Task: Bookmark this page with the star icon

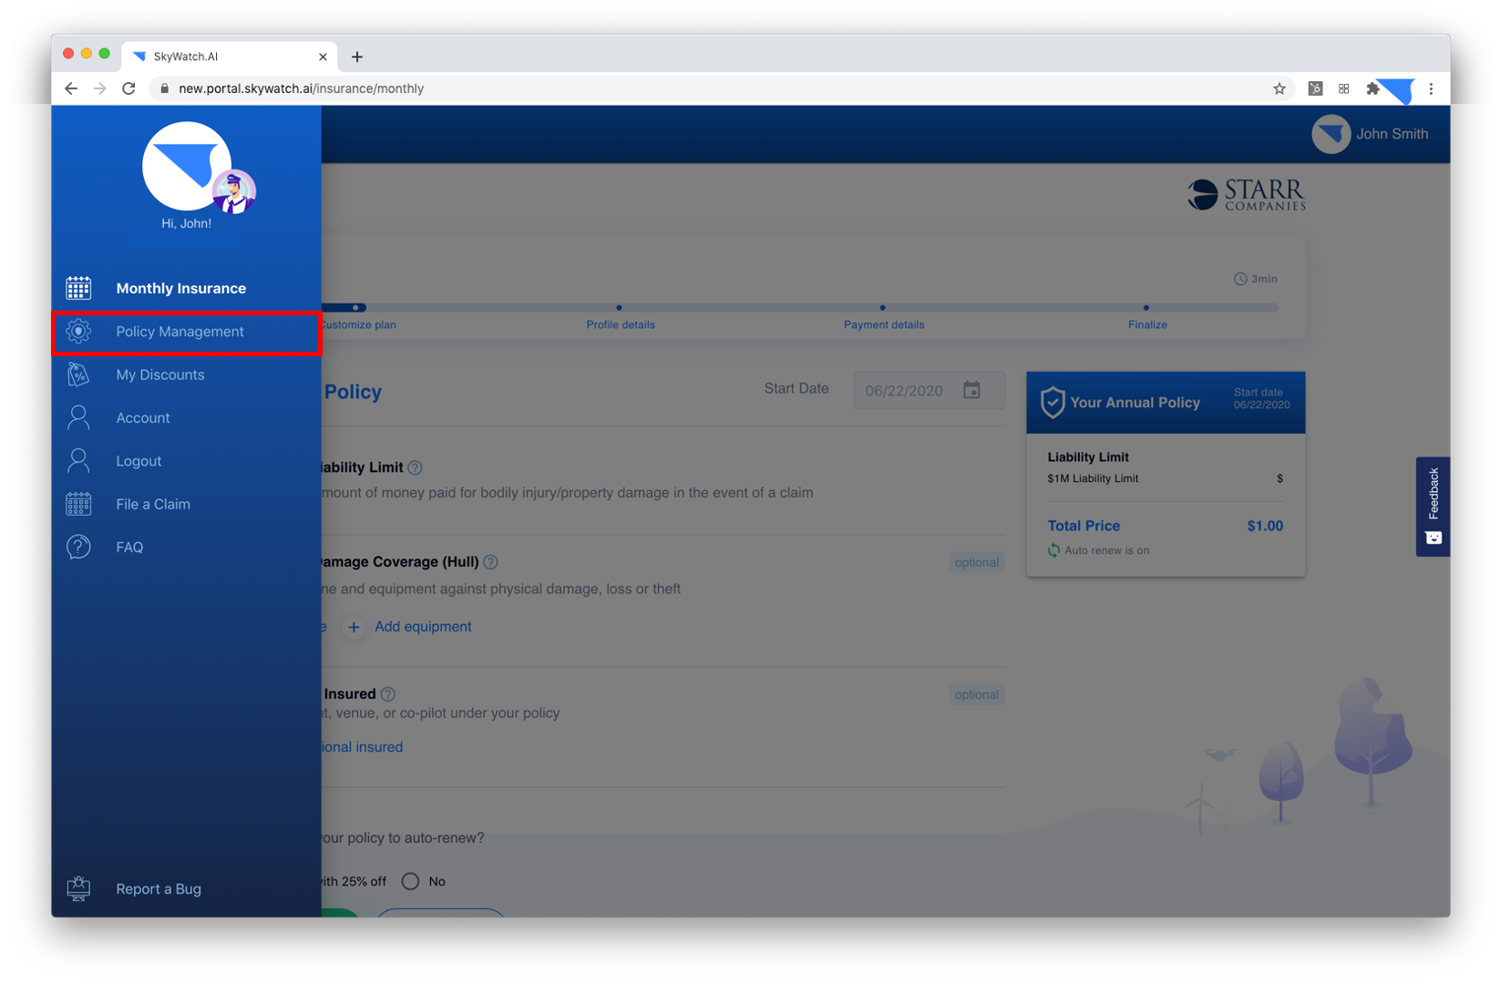Action: pos(1279,88)
